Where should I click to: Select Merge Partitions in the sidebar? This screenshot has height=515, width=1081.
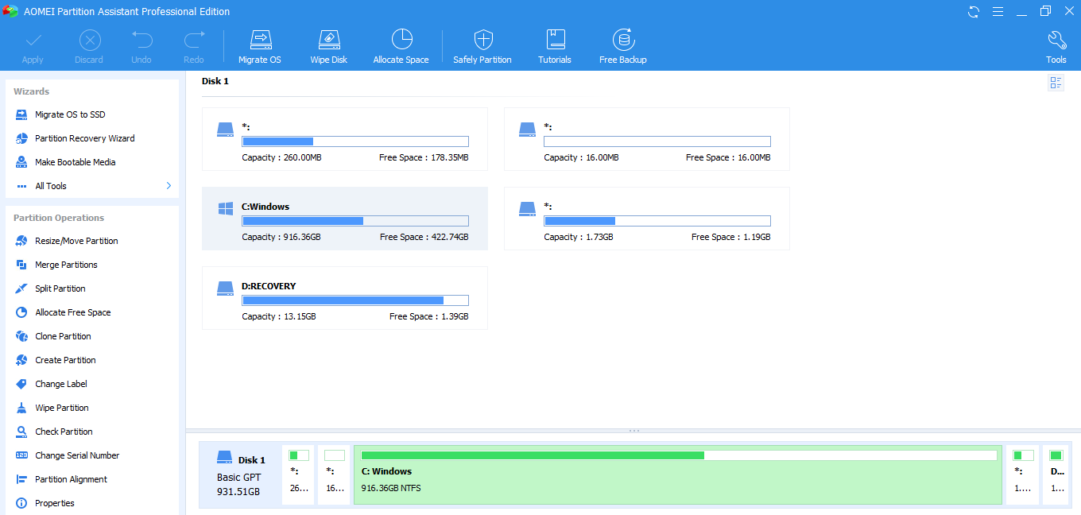[x=66, y=265]
